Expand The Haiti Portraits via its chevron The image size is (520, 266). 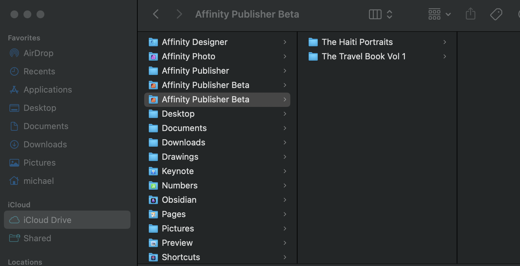[x=445, y=42]
